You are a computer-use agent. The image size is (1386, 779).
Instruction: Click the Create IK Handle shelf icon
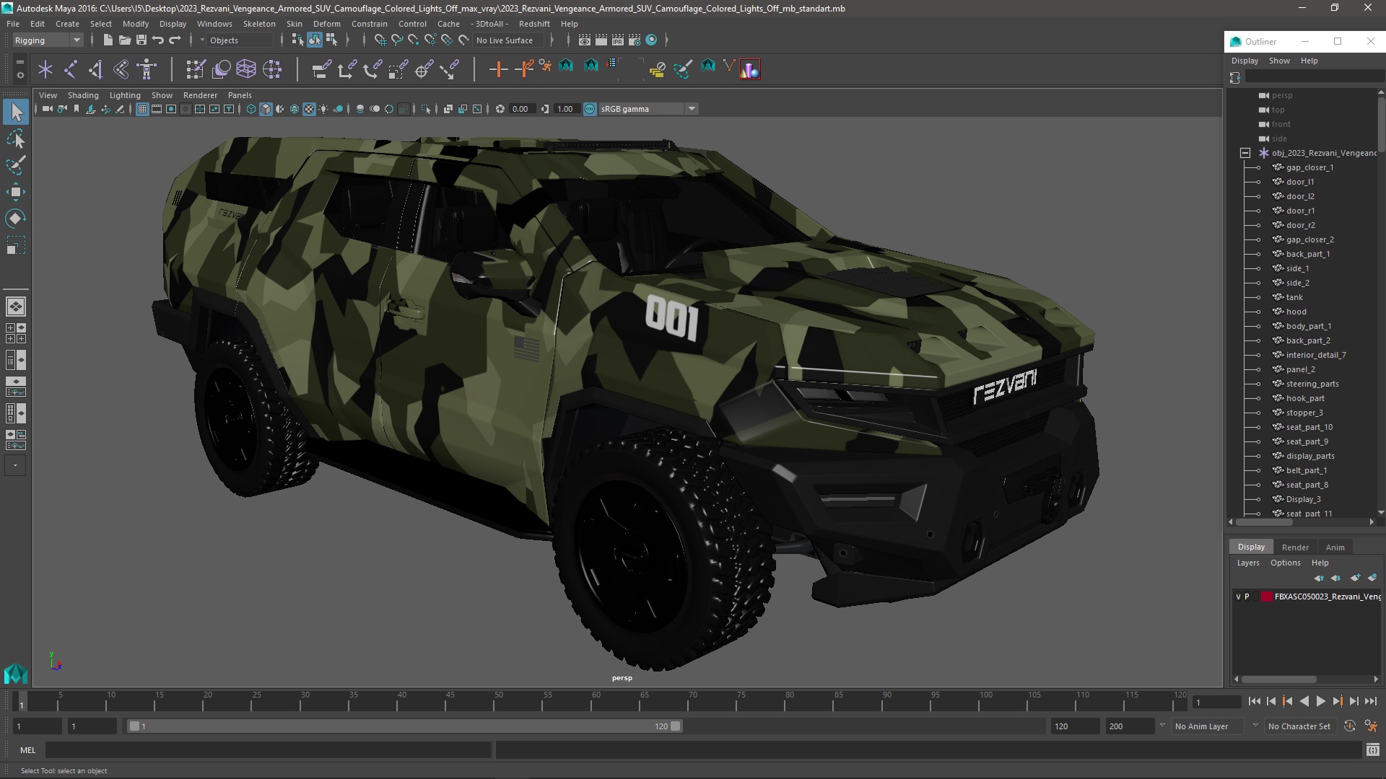click(95, 69)
